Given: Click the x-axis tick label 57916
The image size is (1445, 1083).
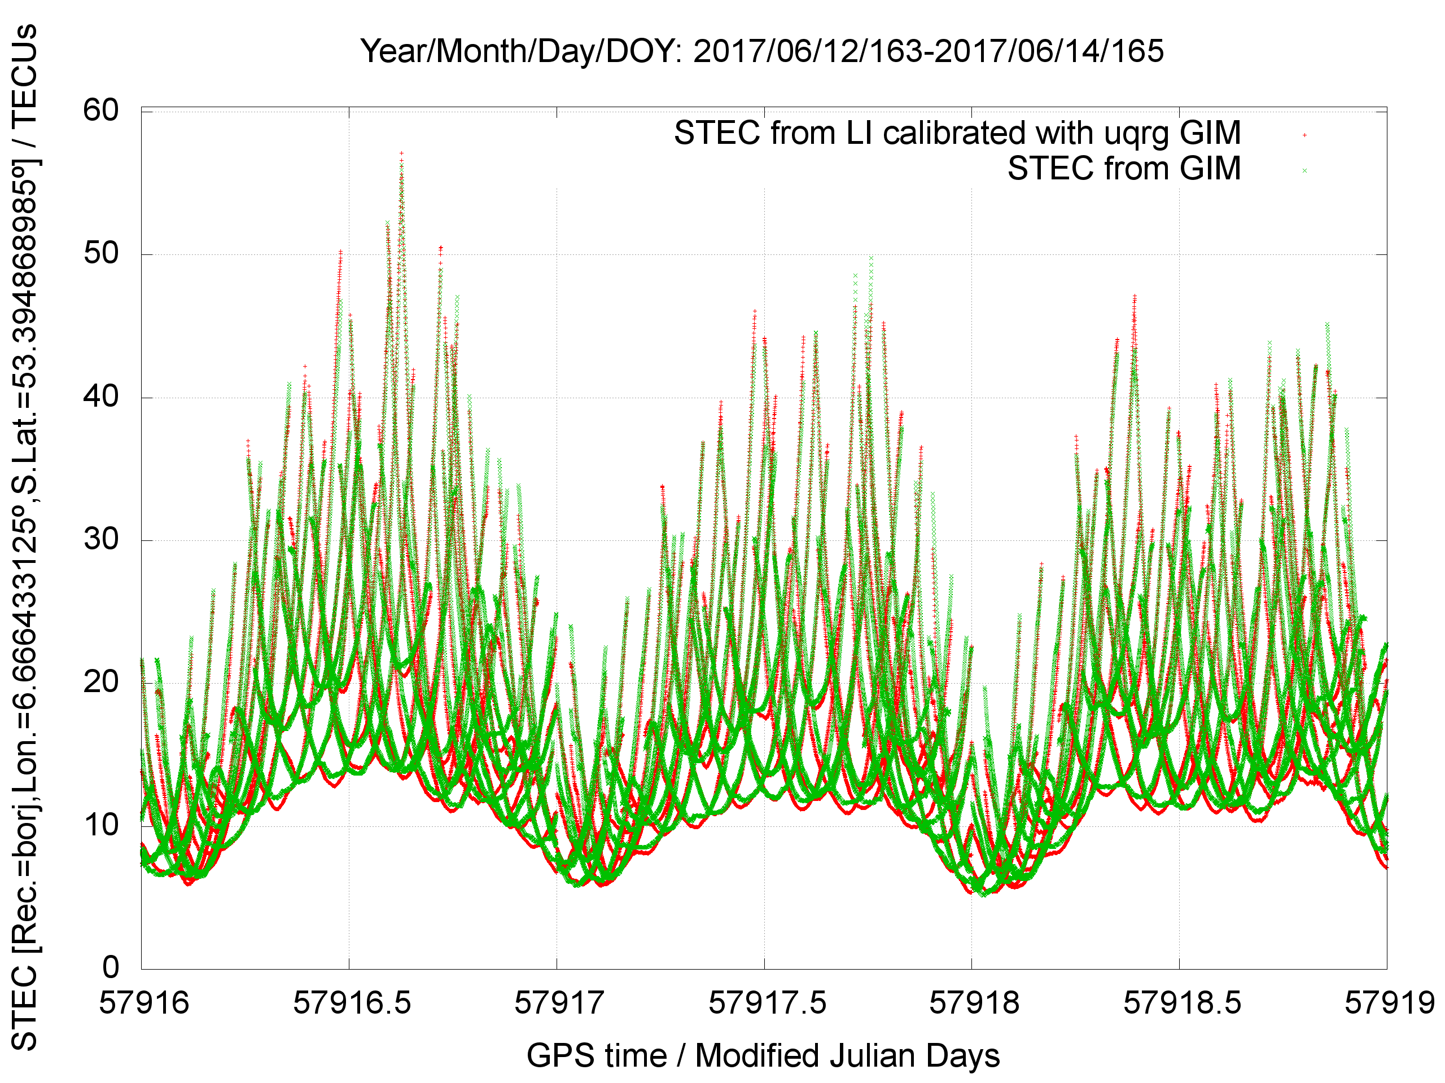Looking at the screenshot, I should (144, 1003).
